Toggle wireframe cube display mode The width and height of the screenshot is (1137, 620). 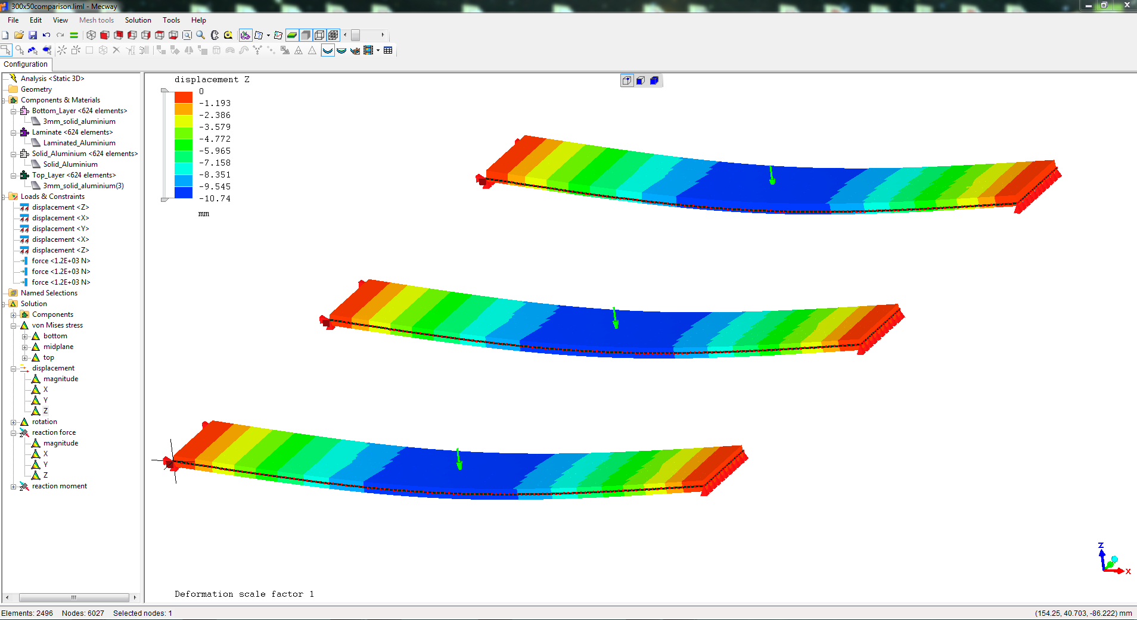coord(319,35)
